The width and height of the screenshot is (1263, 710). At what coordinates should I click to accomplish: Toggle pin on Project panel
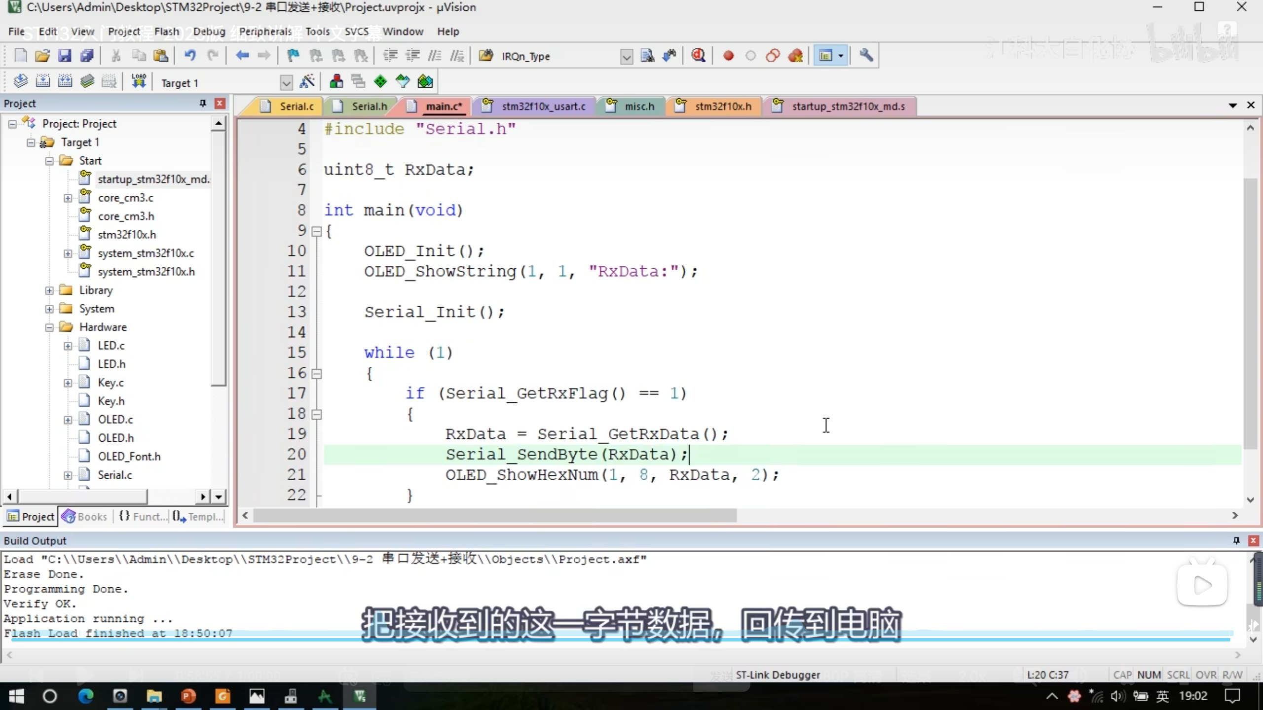pyautogui.click(x=202, y=103)
